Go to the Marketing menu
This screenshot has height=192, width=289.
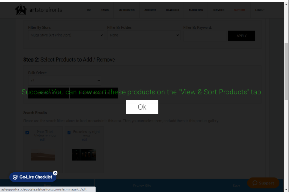[x=196, y=10]
